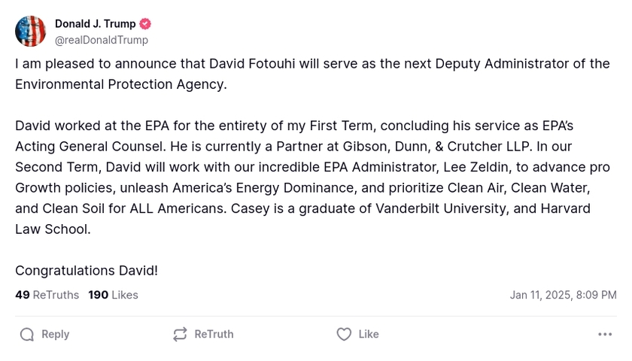
Task: View the 190 Likes list
Action: click(113, 295)
